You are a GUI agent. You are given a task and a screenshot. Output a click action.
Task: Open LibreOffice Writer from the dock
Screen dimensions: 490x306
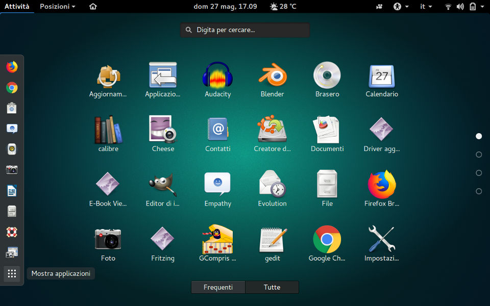pyautogui.click(x=12, y=191)
